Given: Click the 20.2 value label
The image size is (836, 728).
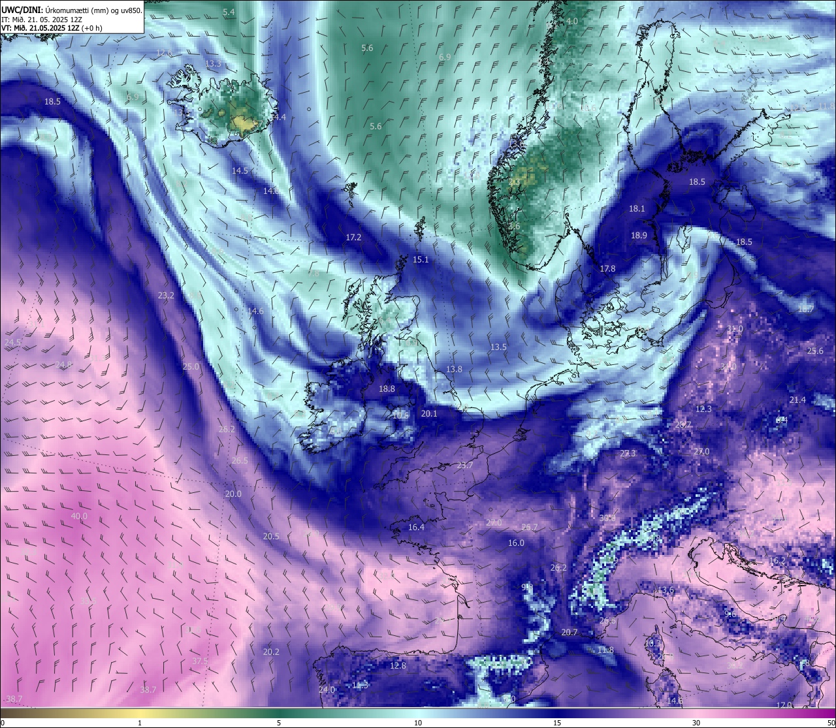Looking at the screenshot, I should [x=271, y=652].
